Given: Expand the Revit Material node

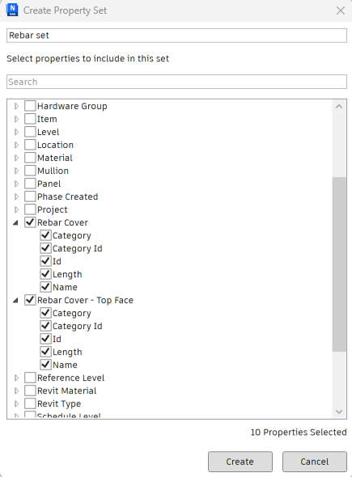Looking at the screenshot, I should point(16,391).
